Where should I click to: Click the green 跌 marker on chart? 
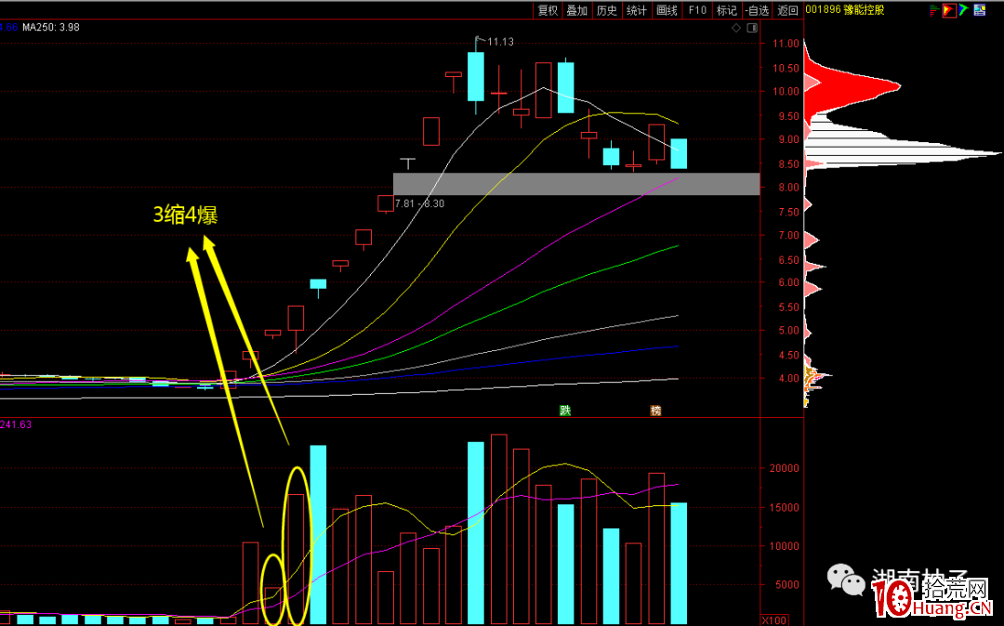[x=564, y=410]
